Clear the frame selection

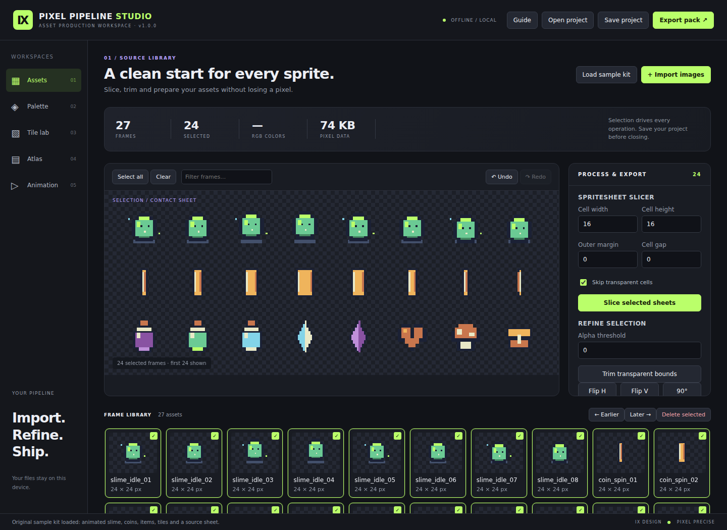point(163,177)
